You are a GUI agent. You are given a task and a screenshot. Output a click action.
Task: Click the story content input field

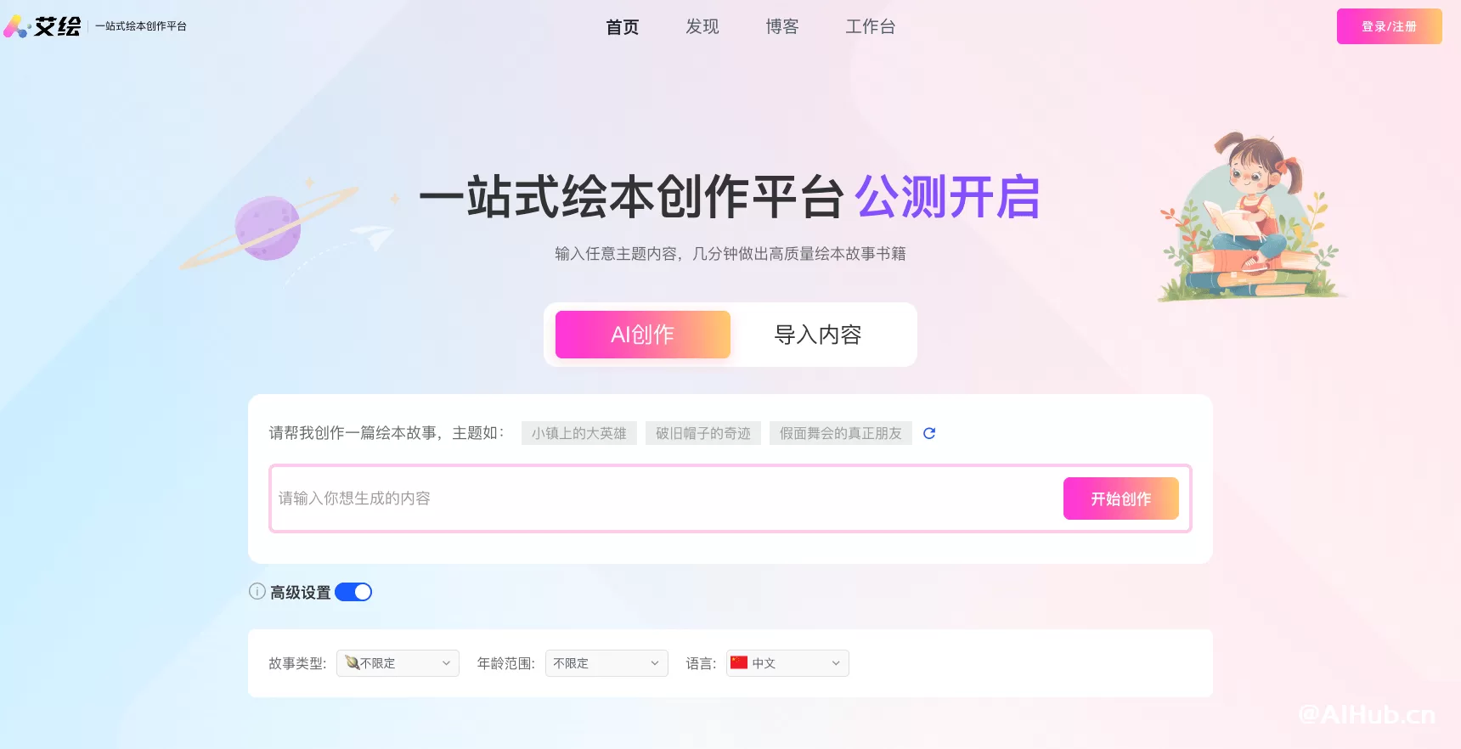(667, 498)
